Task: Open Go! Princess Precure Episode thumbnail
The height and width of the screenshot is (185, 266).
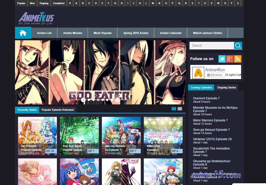Action: point(38,136)
